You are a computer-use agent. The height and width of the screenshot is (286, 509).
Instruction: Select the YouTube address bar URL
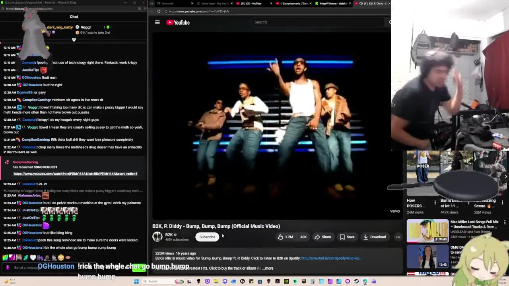tap(199, 12)
